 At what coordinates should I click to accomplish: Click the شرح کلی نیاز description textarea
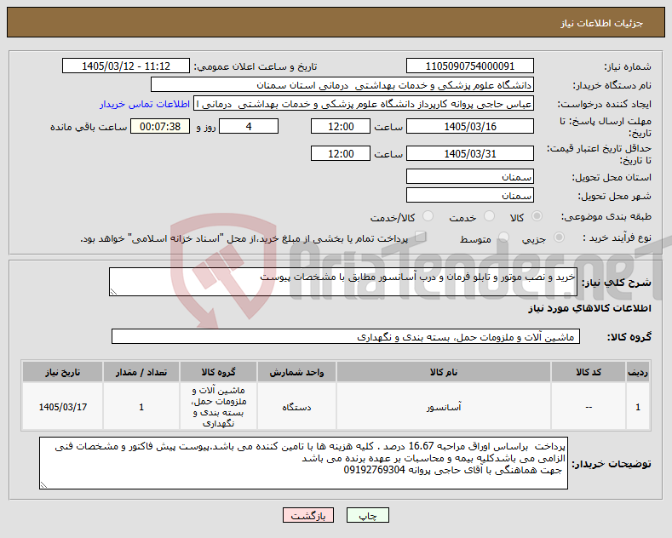(x=343, y=282)
